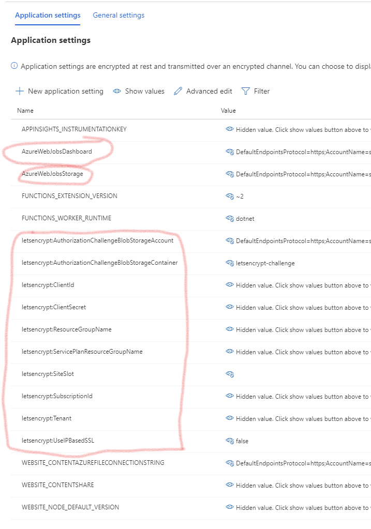Image resolution: width=371 pixels, height=529 pixels.
Task: Toggle eye icon for letsencrypt:SiteSlot row
Action: [x=230, y=374]
